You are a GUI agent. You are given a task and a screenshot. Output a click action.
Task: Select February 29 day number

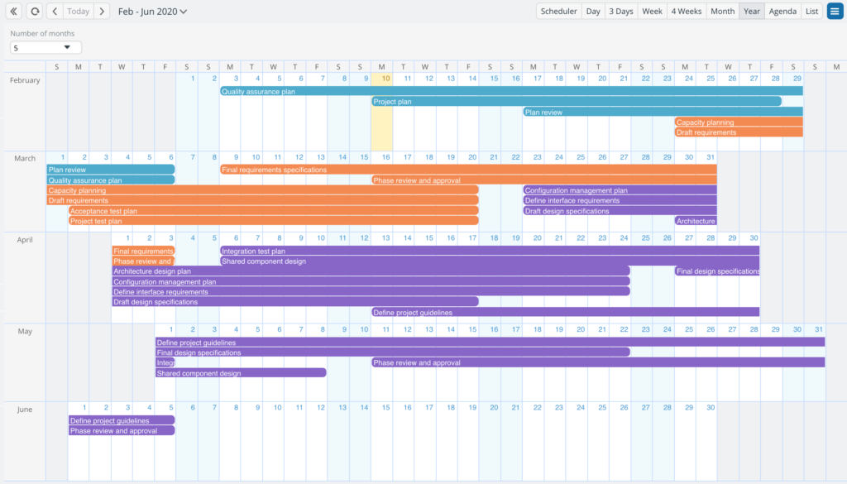pyautogui.click(x=797, y=79)
